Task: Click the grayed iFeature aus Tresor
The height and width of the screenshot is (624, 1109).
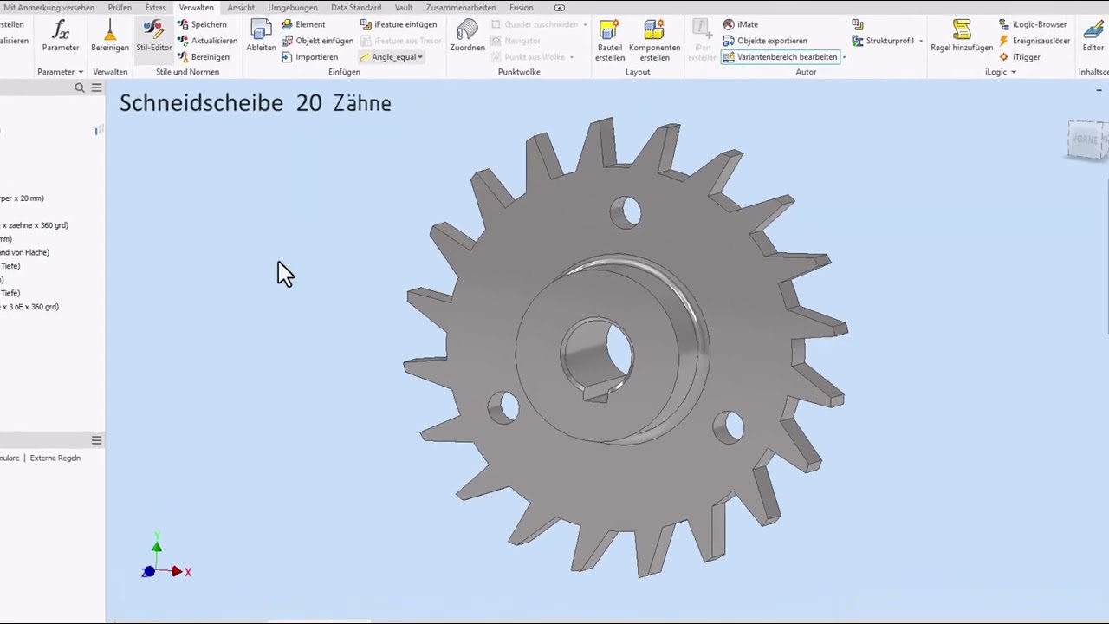Action: click(401, 41)
